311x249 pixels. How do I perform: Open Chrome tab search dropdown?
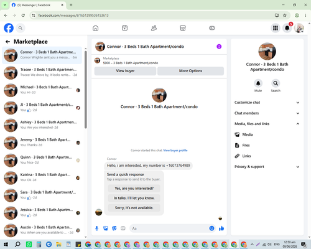5,5
